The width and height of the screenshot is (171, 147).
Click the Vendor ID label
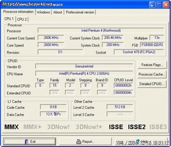click(14, 67)
